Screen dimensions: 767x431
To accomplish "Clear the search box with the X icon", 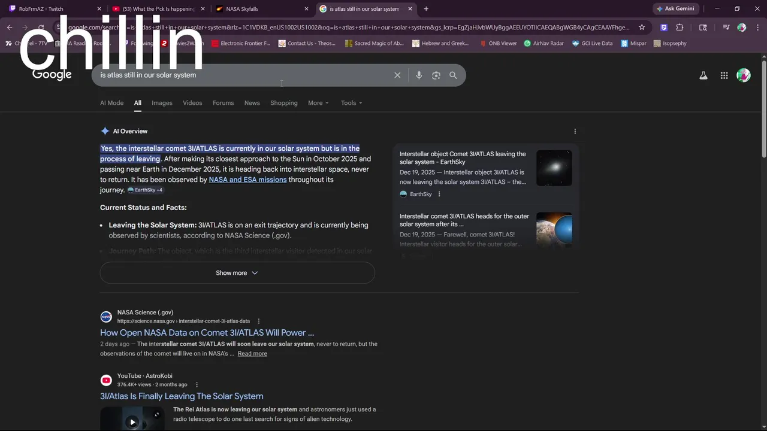I will (397, 75).
